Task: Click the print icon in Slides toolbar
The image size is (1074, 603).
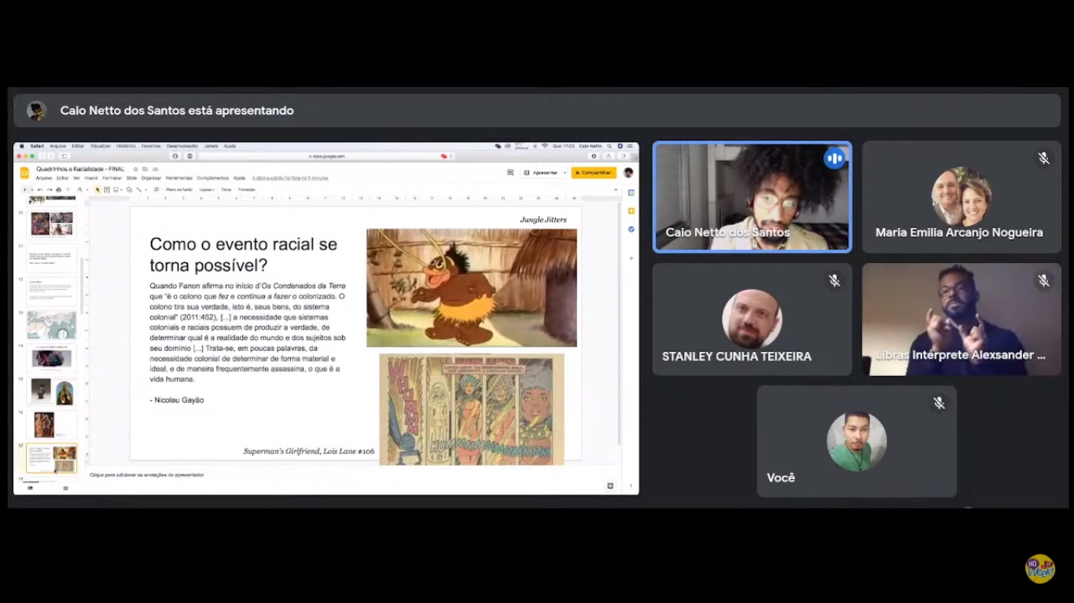Action: point(58,190)
